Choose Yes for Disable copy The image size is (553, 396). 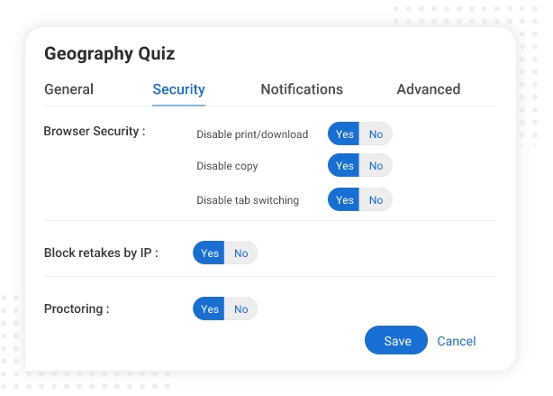344,166
